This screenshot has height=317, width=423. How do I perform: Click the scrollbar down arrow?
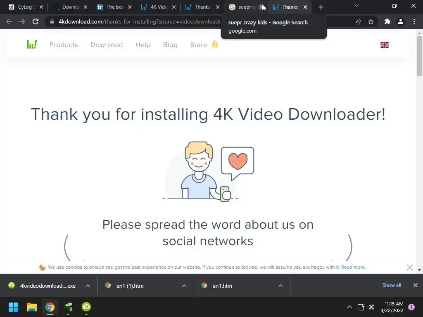coord(419,270)
